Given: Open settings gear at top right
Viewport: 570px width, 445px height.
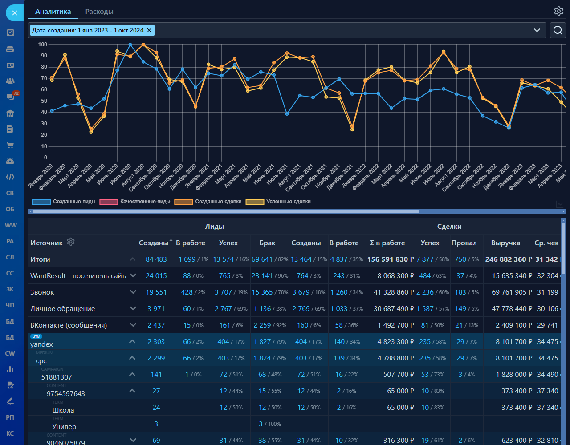Looking at the screenshot, I should (558, 11).
